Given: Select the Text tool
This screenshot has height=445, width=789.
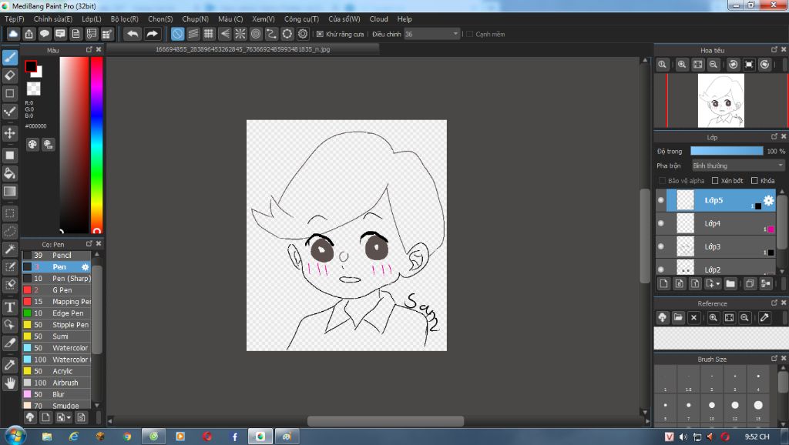Looking at the screenshot, I should pos(10,306).
